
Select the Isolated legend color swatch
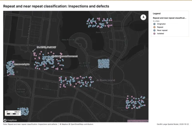[x=154, y=34]
